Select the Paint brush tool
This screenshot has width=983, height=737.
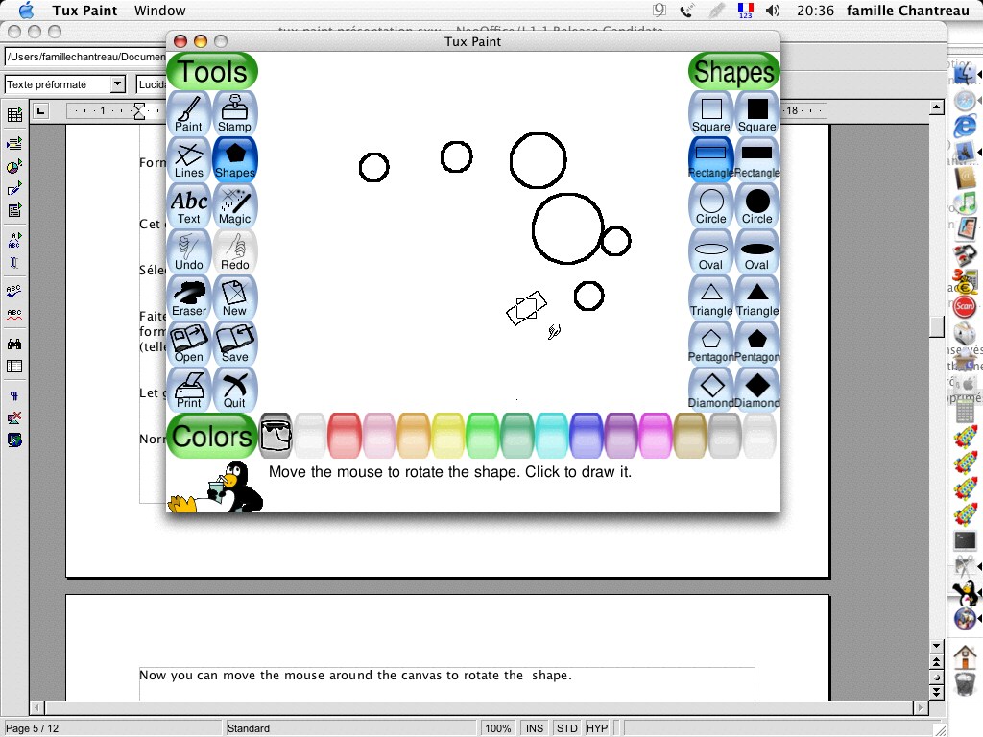click(189, 113)
